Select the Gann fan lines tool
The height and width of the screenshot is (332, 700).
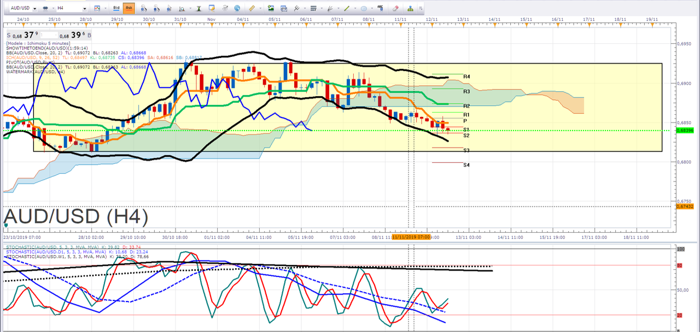[x=330, y=8]
